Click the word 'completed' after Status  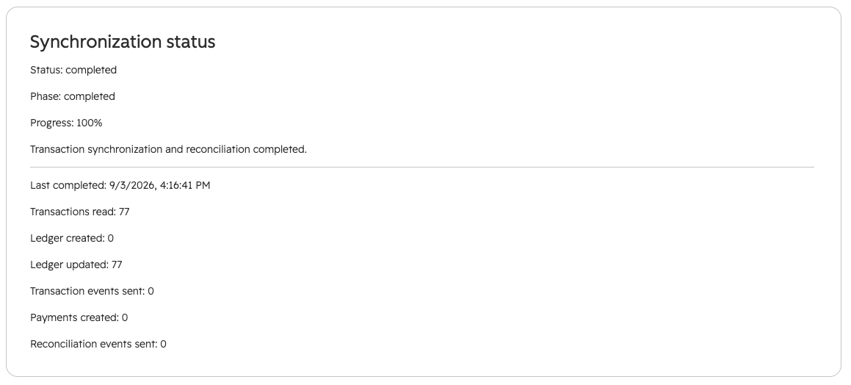coord(91,70)
